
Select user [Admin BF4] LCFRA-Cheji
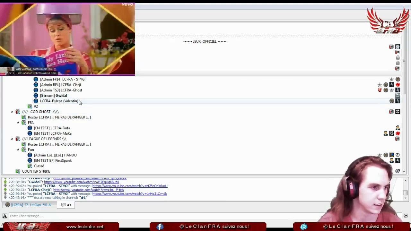pyautogui.click(x=60, y=85)
